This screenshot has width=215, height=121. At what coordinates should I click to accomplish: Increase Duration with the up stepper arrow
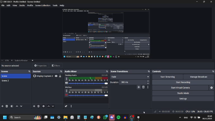pyautogui.click(x=148, y=81)
